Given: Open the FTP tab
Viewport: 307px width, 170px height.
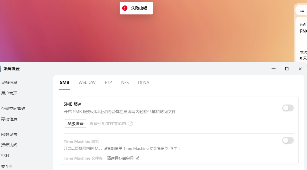Looking at the screenshot, I should (108, 82).
